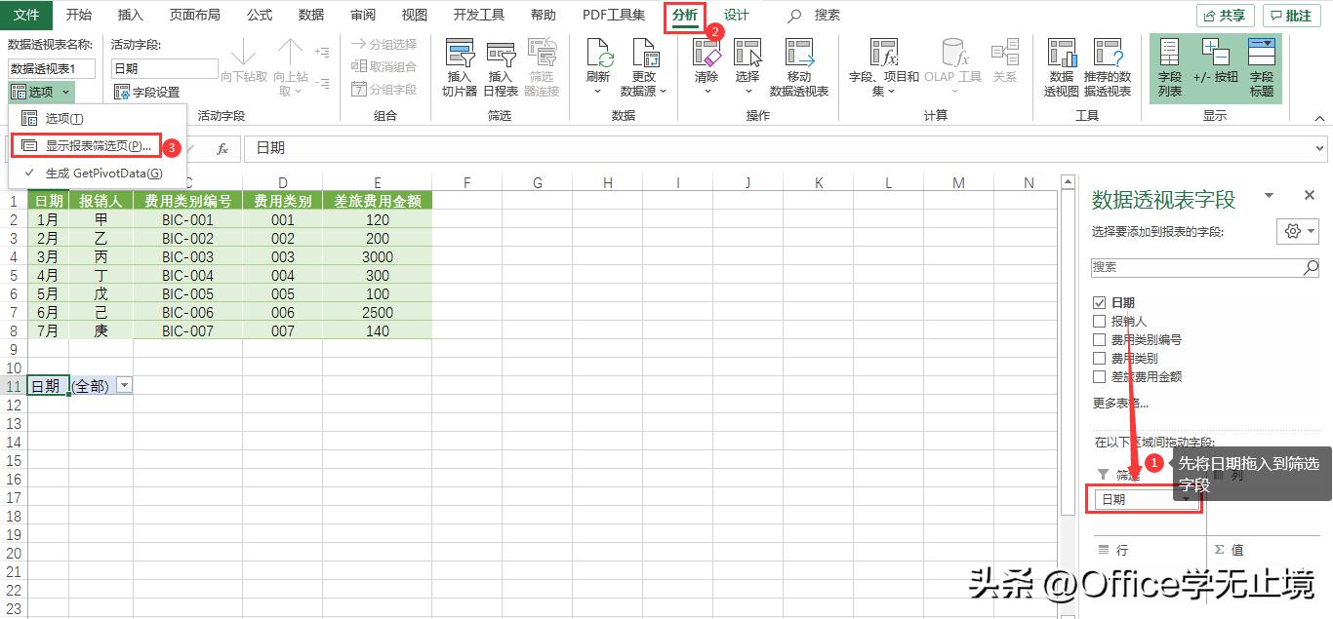The width and height of the screenshot is (1333, 619).
Task: Uncheck the 日期 field checkbox
Action: (1099, 302)
